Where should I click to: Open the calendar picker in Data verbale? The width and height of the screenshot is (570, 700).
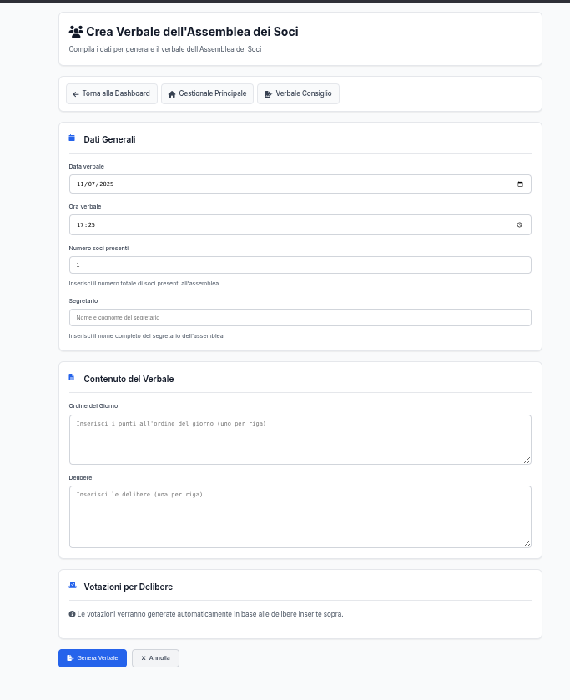click(520, 184)
